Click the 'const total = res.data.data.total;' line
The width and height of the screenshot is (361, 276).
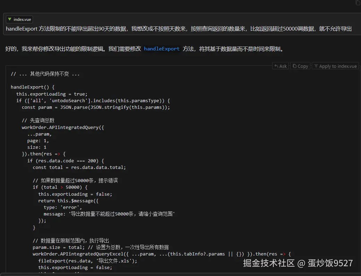(79, 168)
